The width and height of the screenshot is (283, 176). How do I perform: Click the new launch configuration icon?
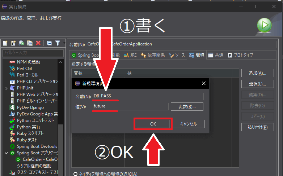point(5,43)
